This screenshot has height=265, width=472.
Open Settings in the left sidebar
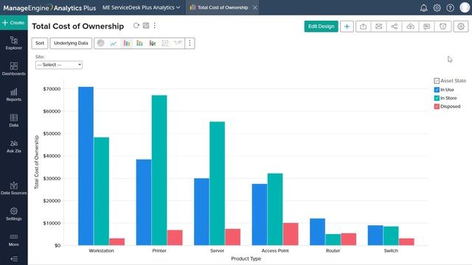click(13, 214)
